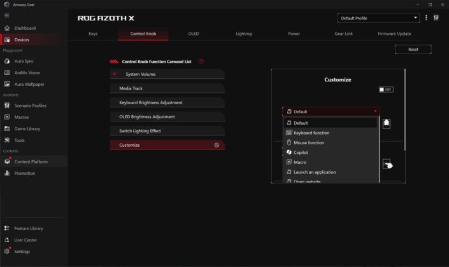Viewport: 449px width, 267px height.
Task: Switch to the Keys tab
Action: tap(93, 34)
